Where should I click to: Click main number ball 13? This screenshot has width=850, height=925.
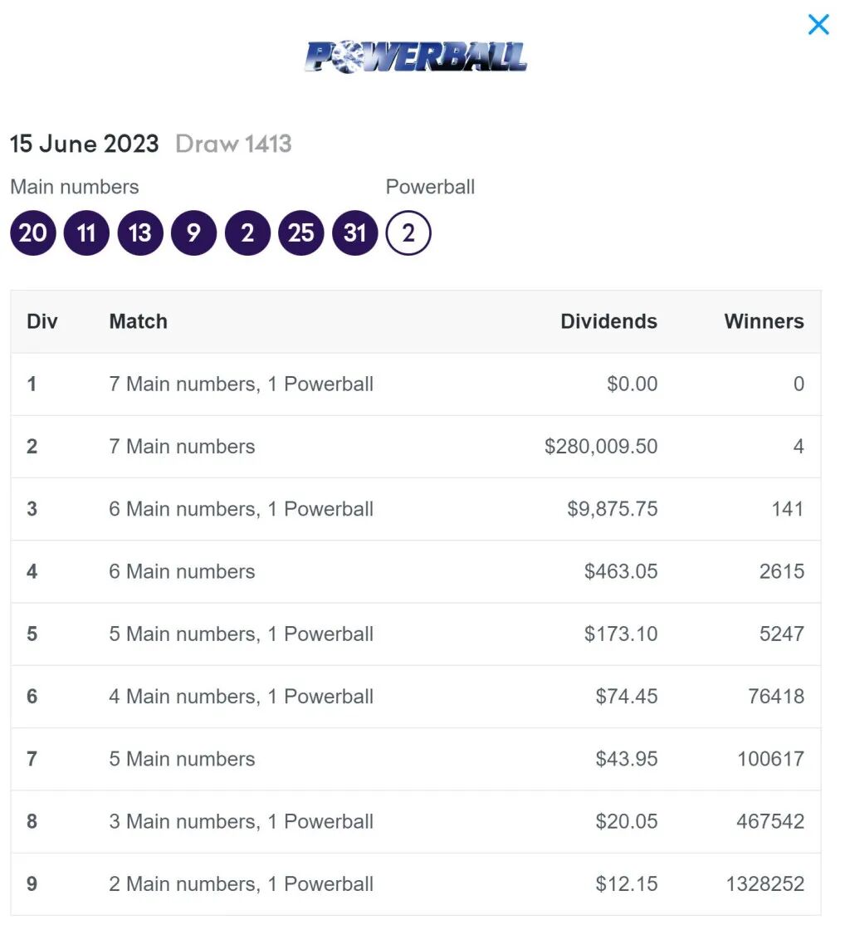click(140, 232)
